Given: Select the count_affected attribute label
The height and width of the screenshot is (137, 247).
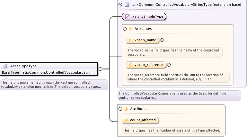Looking at the screenshot, I should 143,120.
